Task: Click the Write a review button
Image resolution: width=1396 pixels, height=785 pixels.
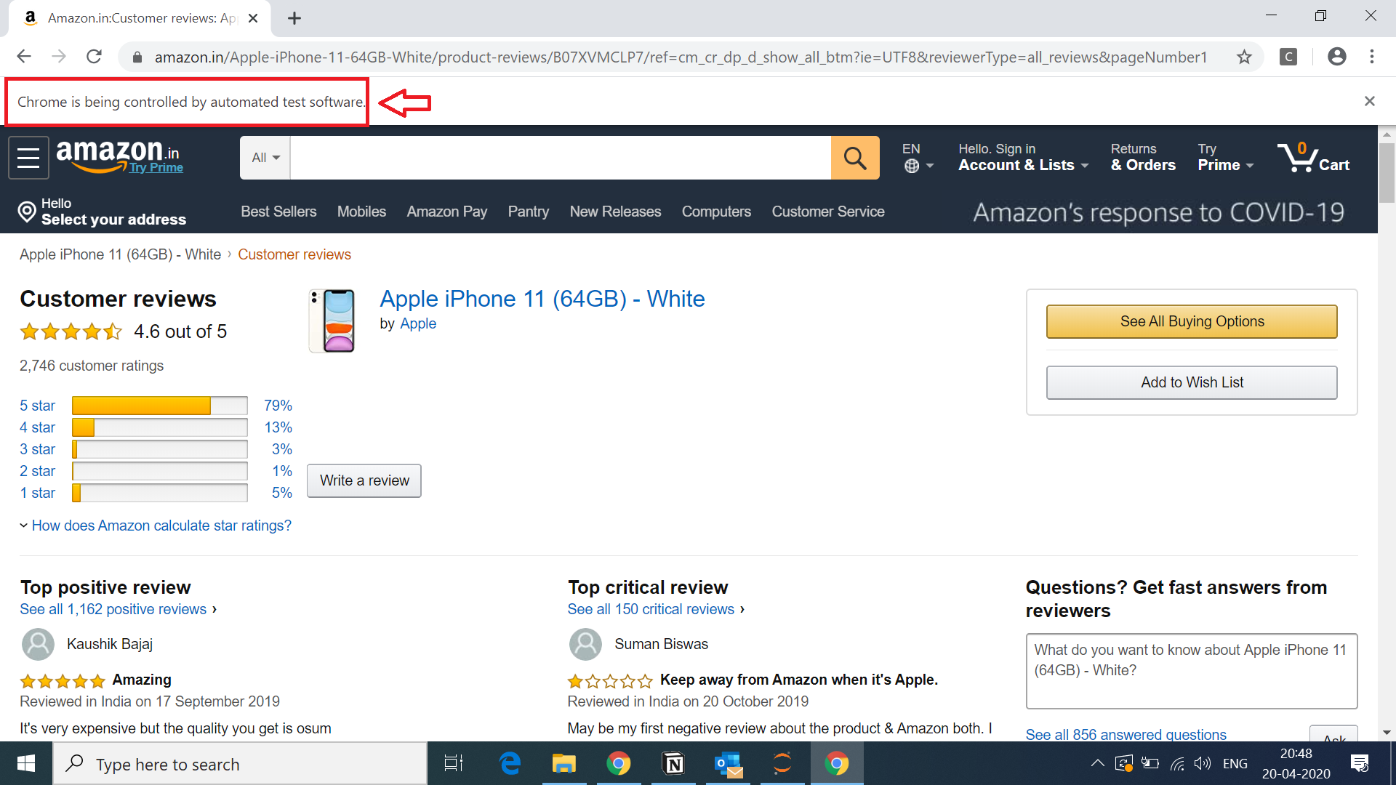Action: [364, 480]
